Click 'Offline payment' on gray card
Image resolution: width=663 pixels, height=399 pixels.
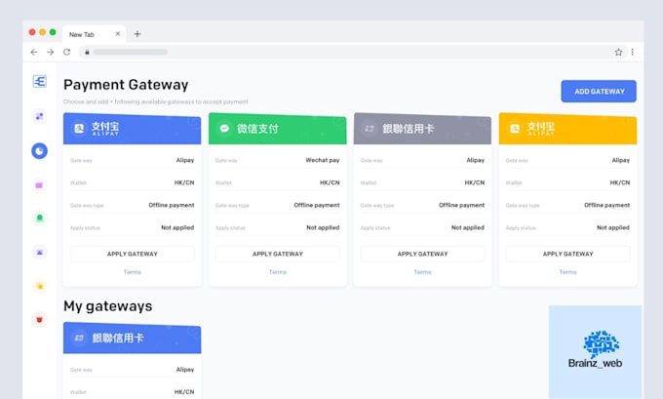(462, 205)
